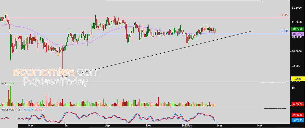Click the 11.0000 price axis label
This screenshot has width=305, height=128.
point(297,22)
